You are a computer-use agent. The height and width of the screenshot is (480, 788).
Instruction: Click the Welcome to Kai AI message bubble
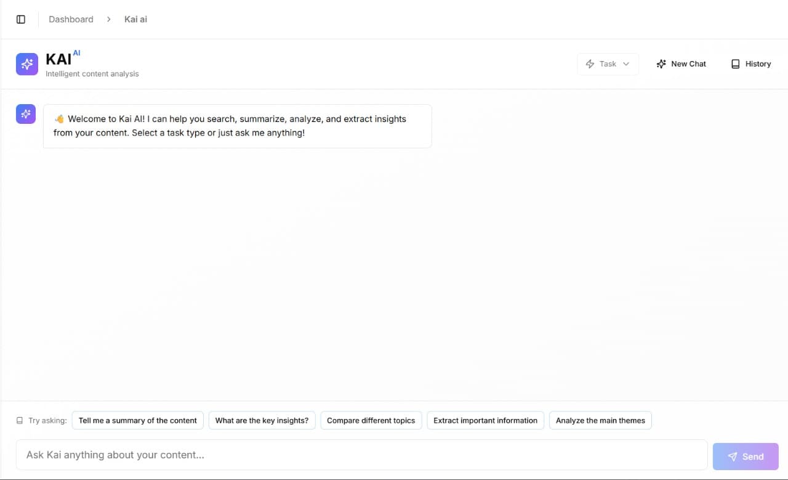[237, 126]
